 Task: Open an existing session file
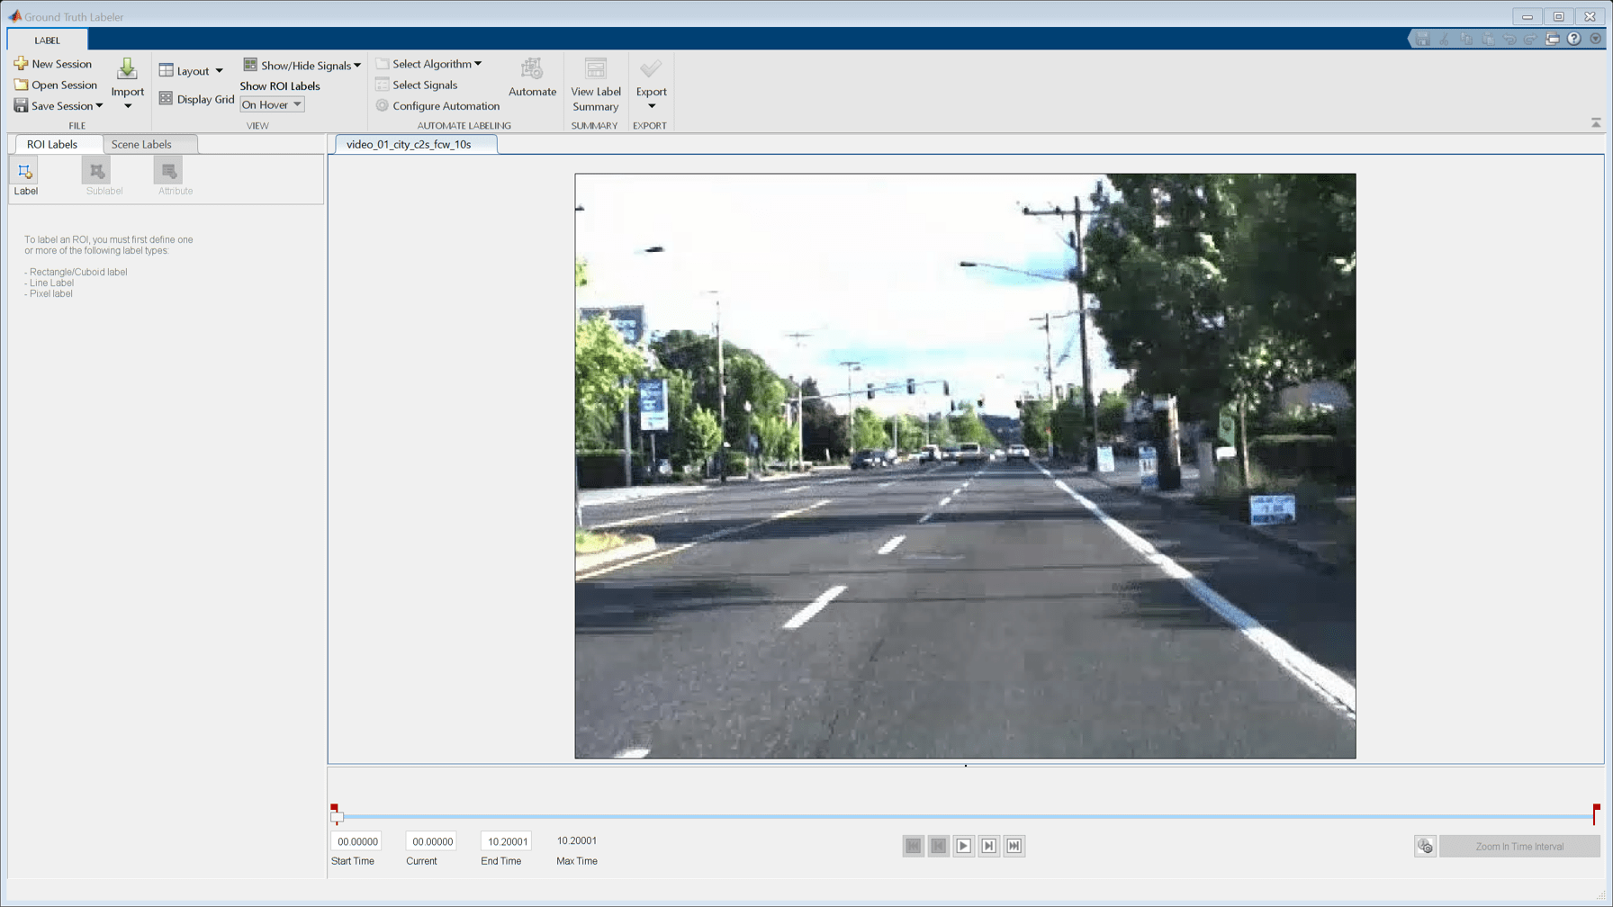click(x=56, y=85)
